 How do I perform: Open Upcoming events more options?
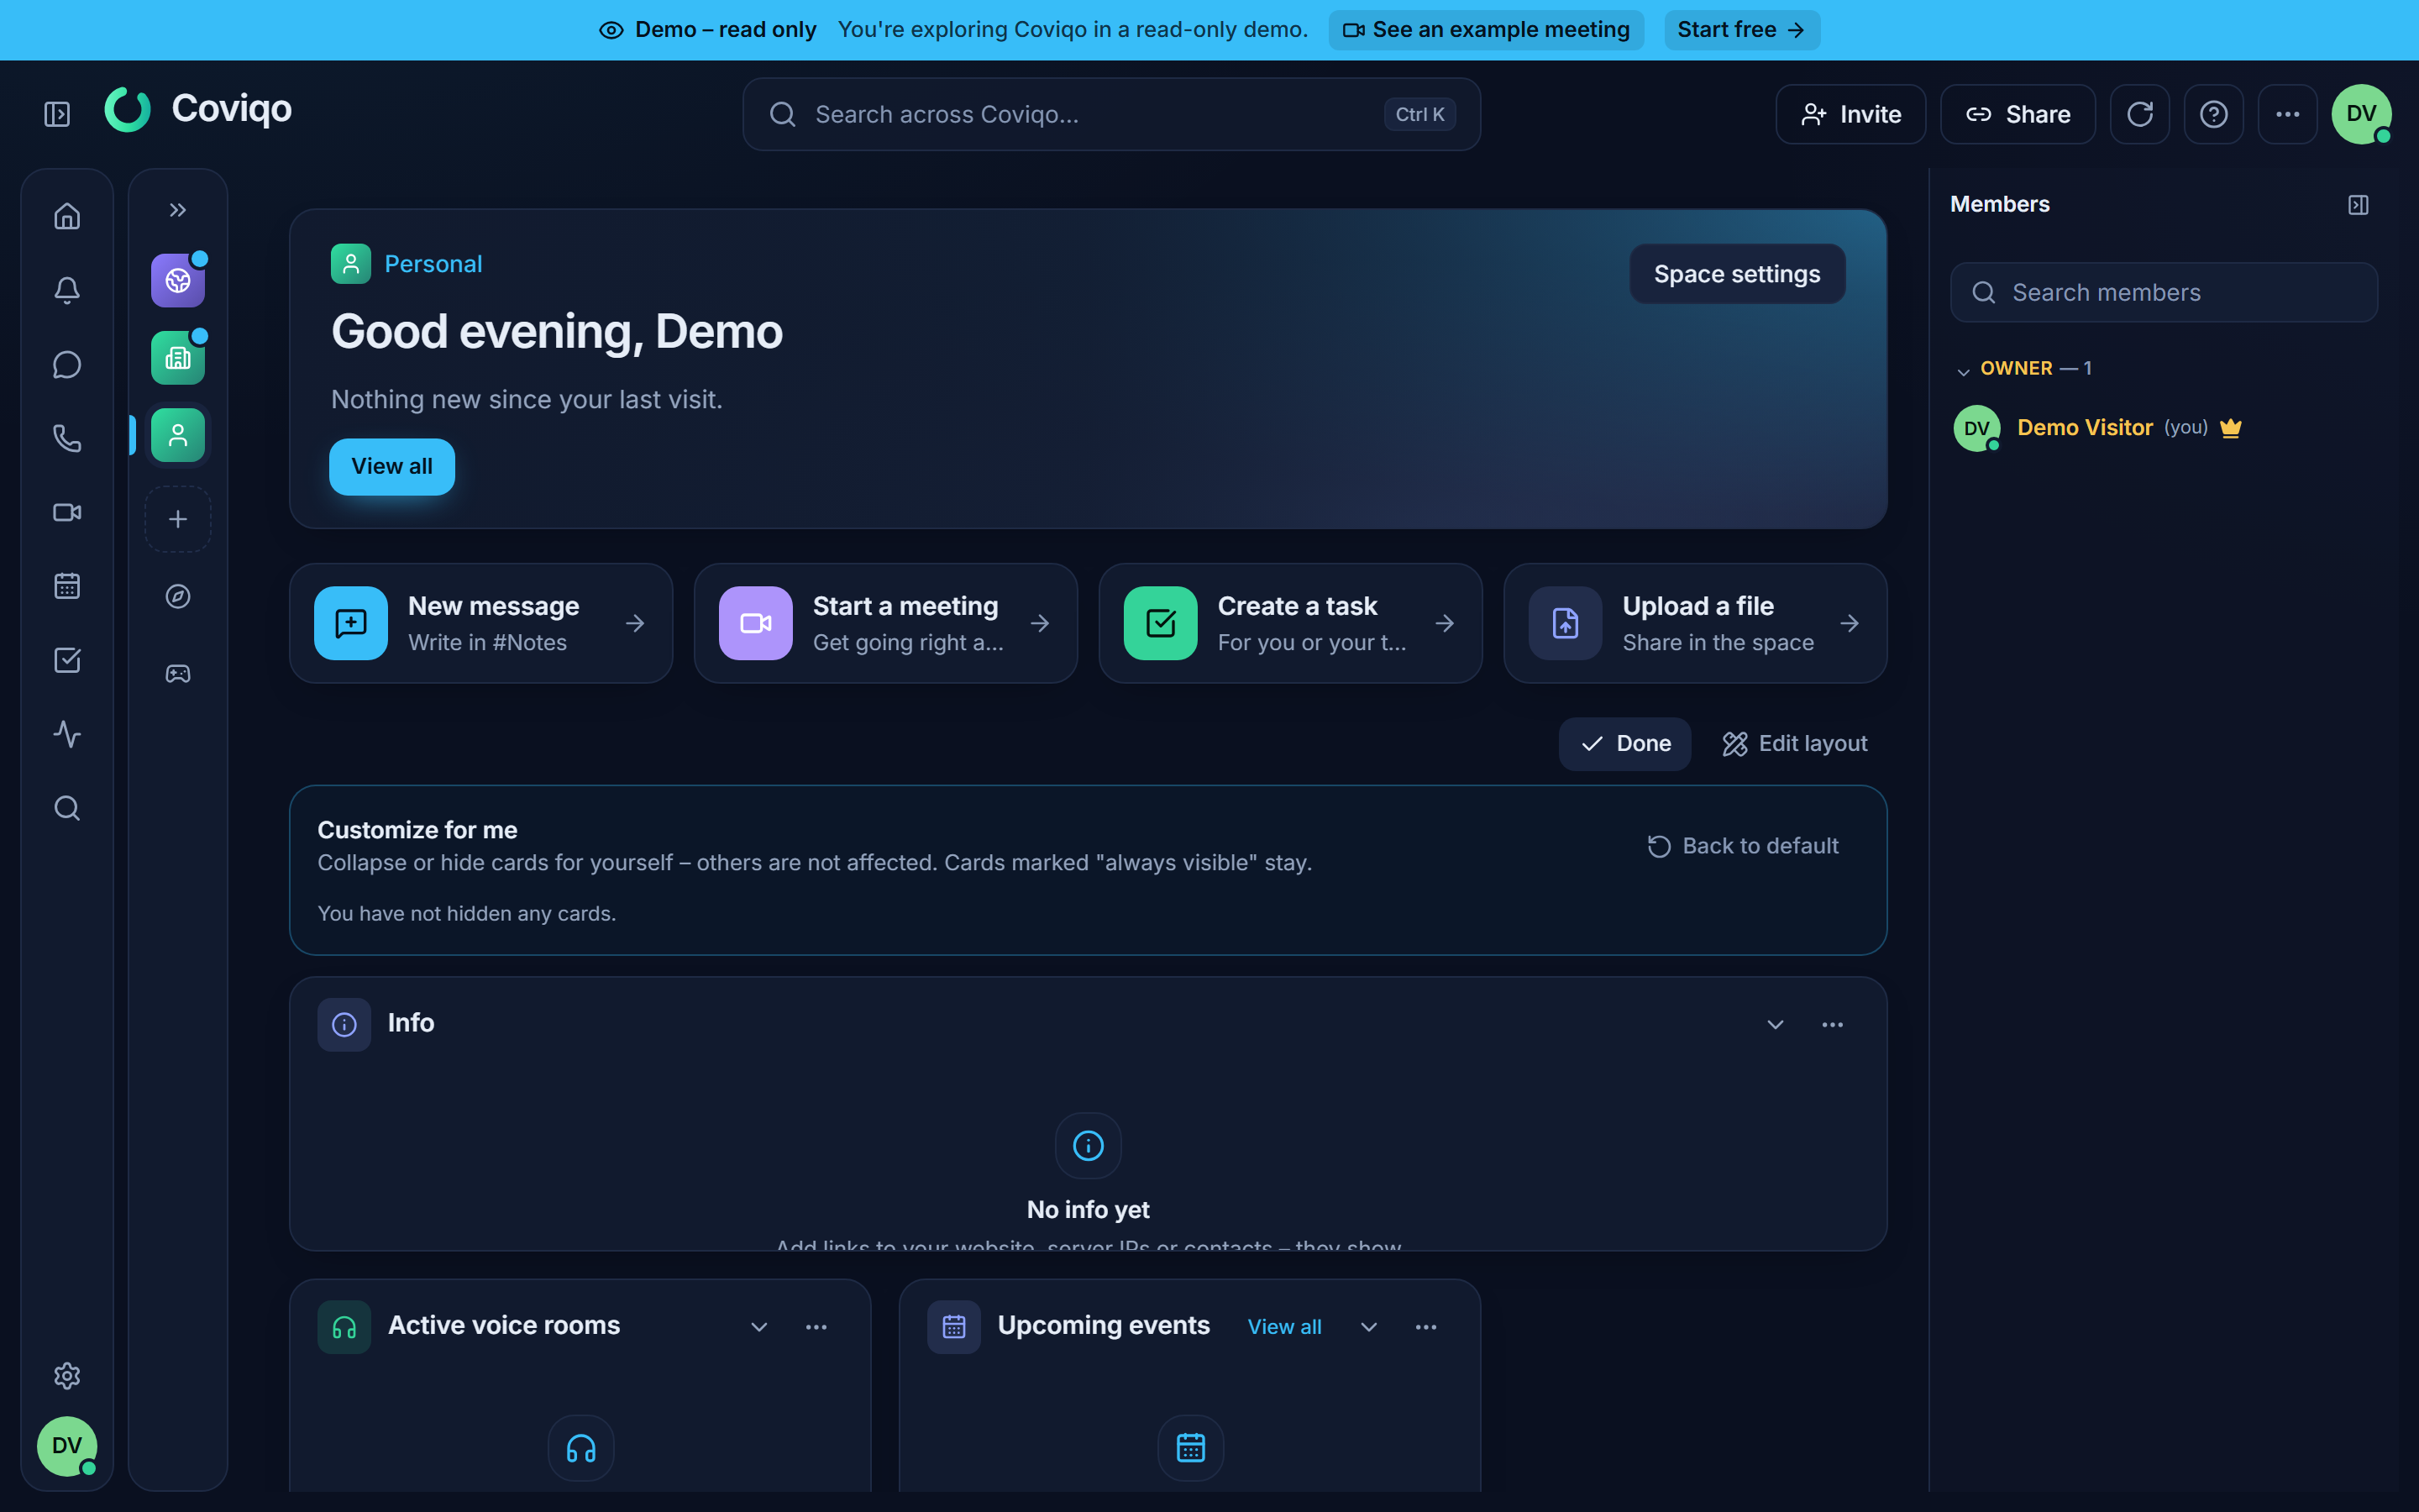(1426, 1327)
